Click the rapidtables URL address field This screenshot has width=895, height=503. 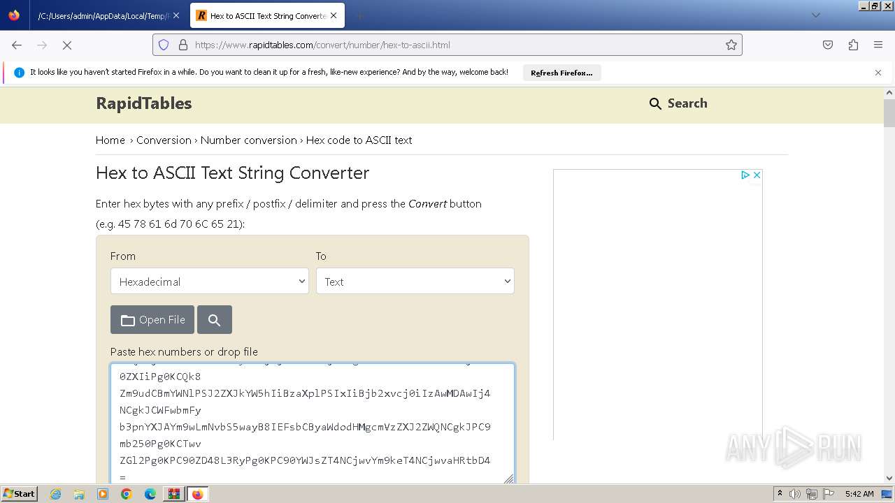454,45
